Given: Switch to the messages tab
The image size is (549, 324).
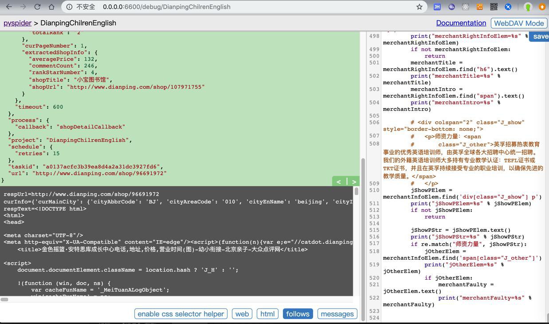Looking at the screenshot, I should point(337,314).
